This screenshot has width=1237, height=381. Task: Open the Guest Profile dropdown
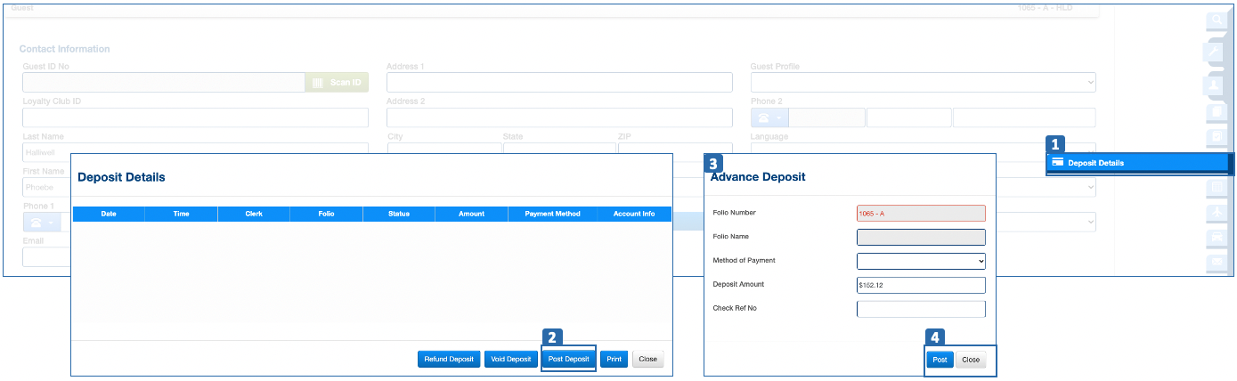click(x=923, y=83)
